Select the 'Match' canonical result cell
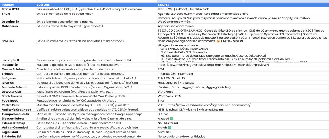This screenshot has width=329, height=139. pyautogui.click(x=243, y=127)
